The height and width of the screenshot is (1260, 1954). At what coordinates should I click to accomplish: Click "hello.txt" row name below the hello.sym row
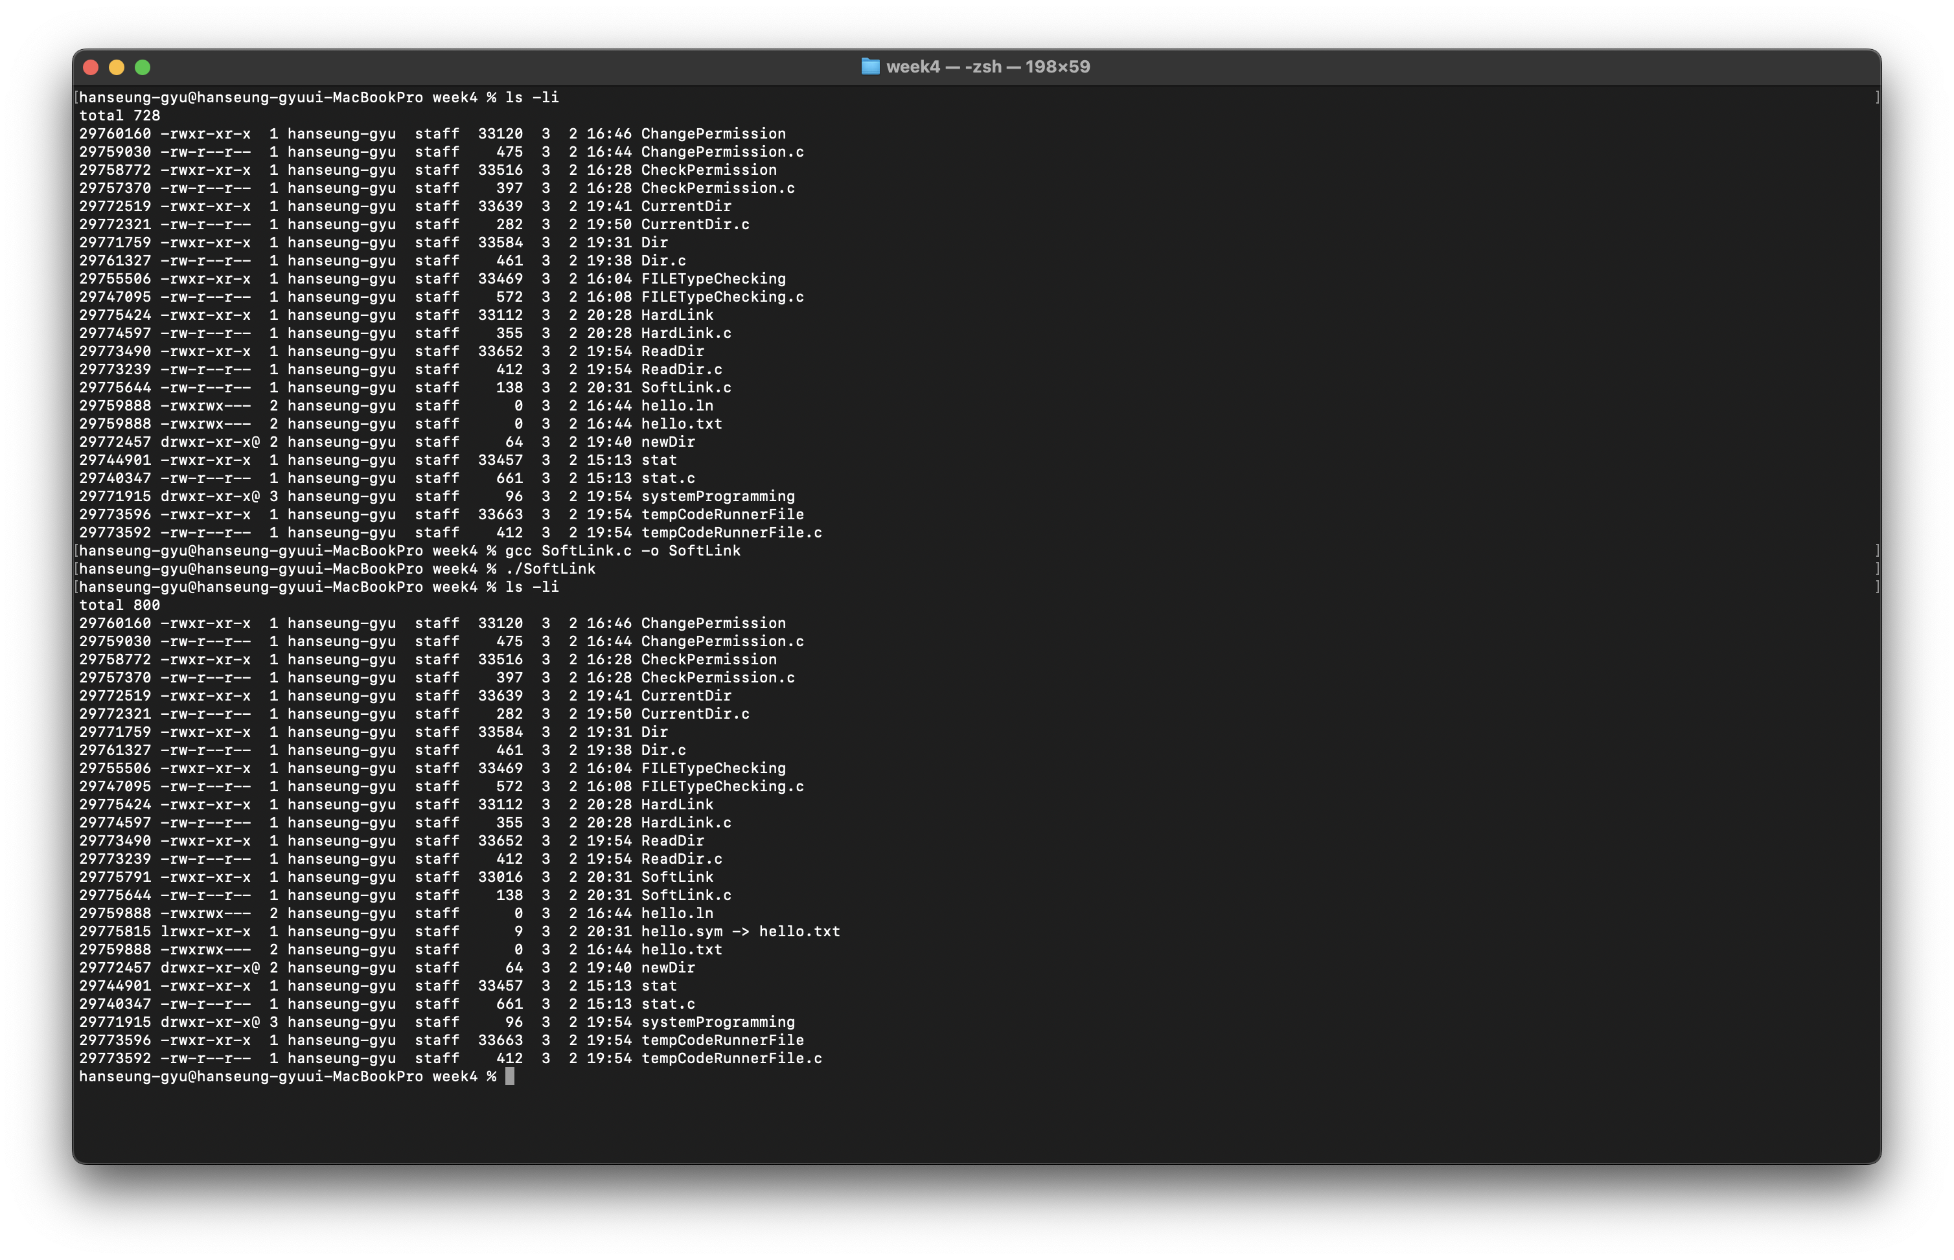click(x=682, y=949)
